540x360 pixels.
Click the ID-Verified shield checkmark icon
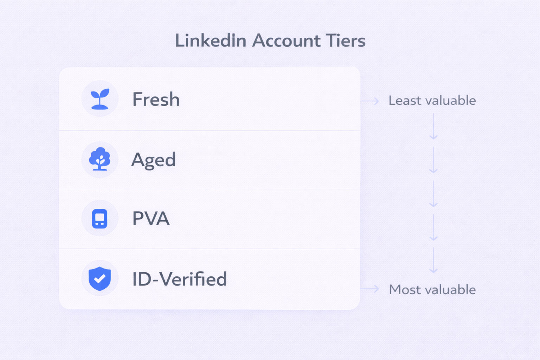(x=100, y=278)
